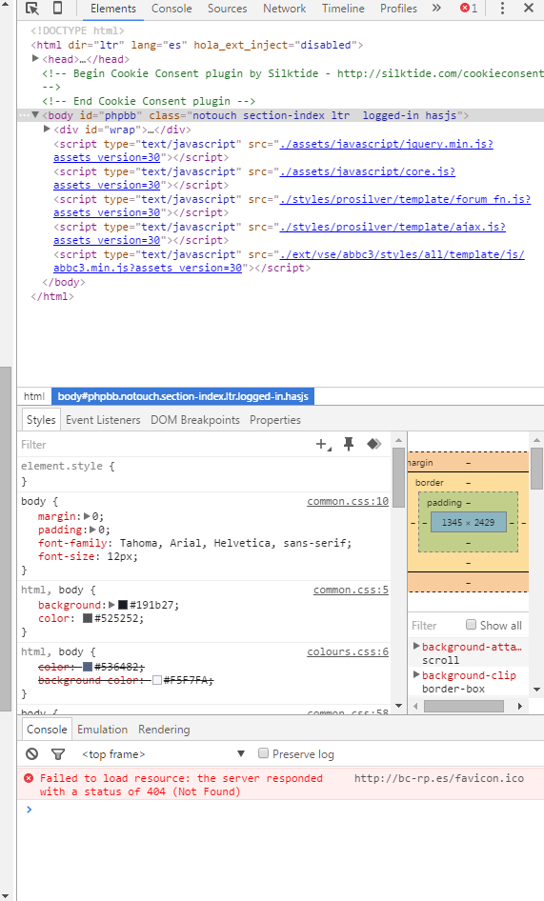Expand the padding shorthand property triangle

[92, 530]
